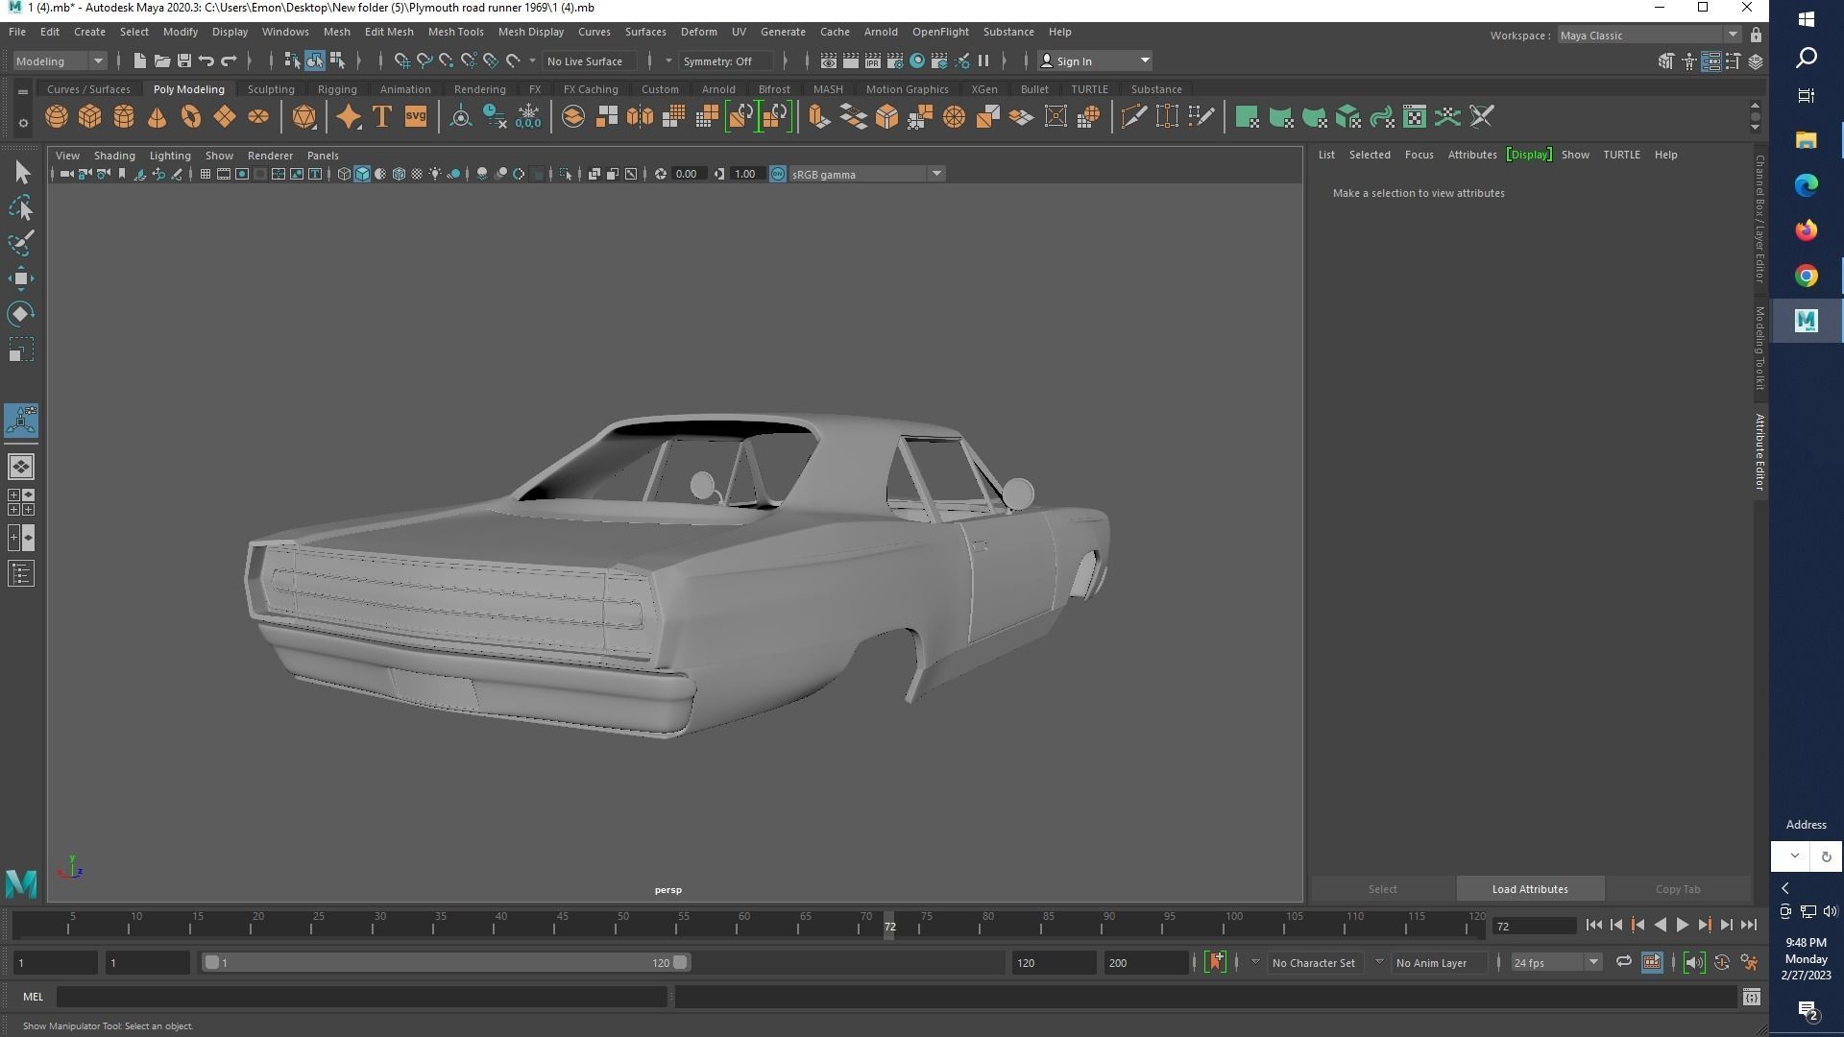This screenshot has width=1844, height=1037.
Task: Create a polygon plane from the shelf
Action: coord(225,117)
